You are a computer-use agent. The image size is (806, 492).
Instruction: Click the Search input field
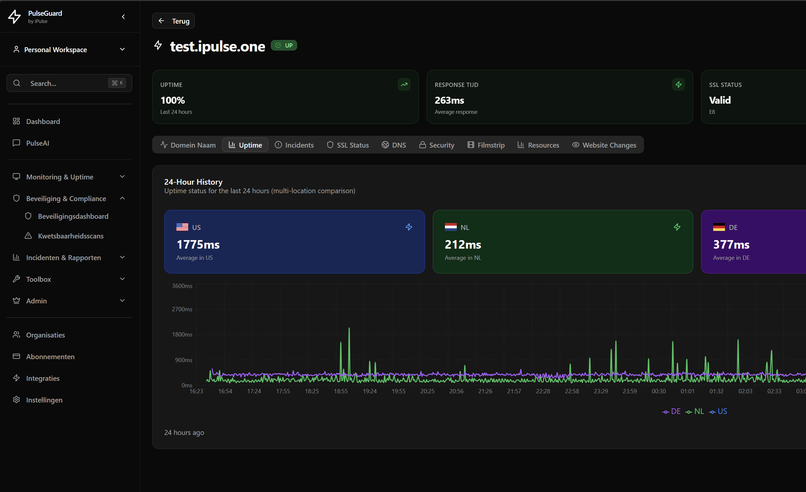coord(70,83)
